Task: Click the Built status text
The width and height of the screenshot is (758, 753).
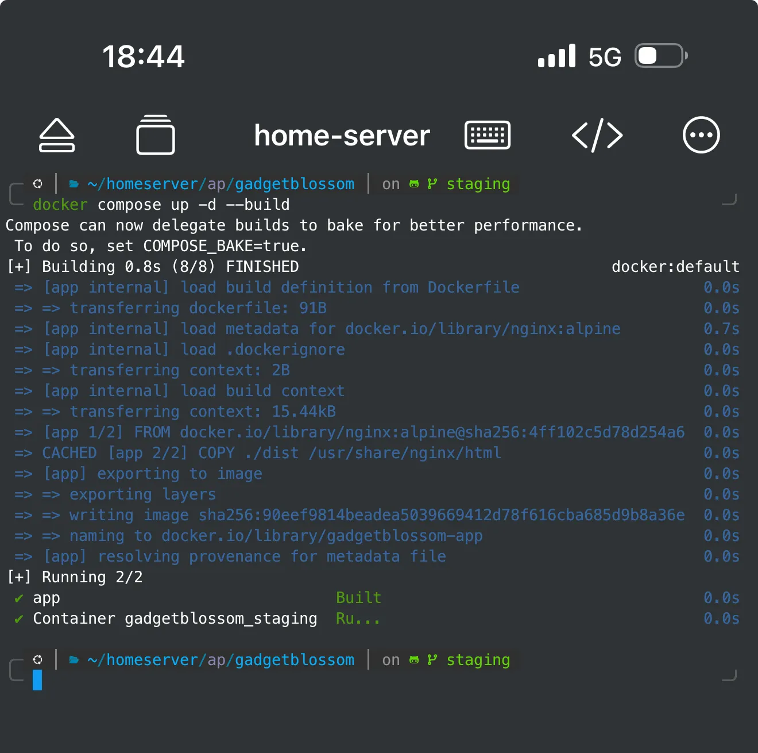Action: (x=358, y=598)
